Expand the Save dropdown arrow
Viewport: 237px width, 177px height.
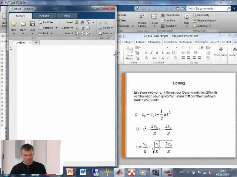(x=32, y=33)
